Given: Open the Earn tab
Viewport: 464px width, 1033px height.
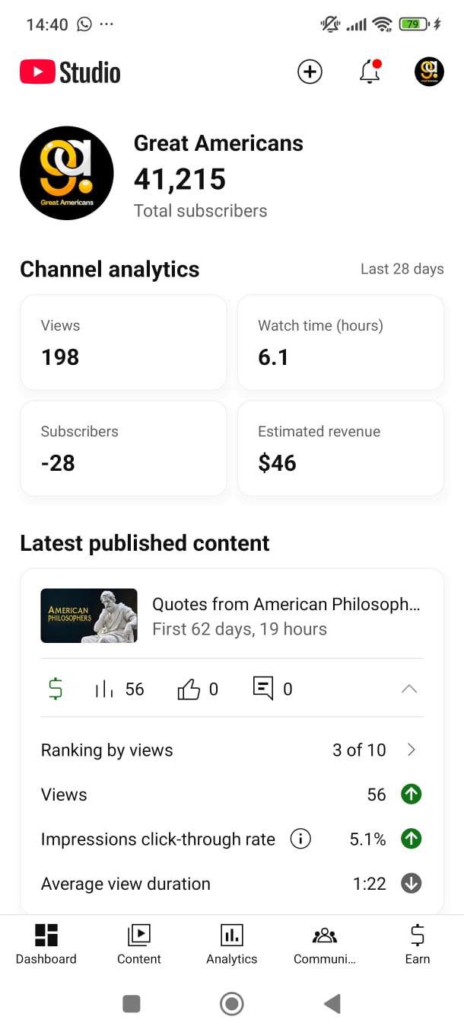Looking at the screenshot, I should (418, 944).
